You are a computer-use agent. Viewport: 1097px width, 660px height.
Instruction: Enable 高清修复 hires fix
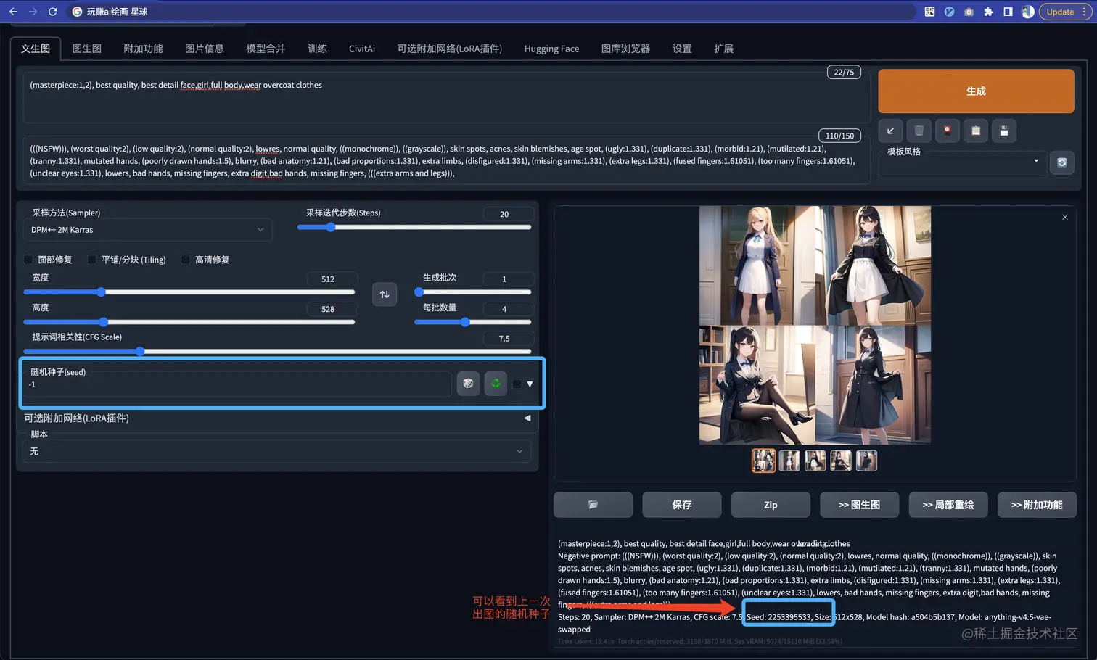pyautogui.click(x=185, y=260)
